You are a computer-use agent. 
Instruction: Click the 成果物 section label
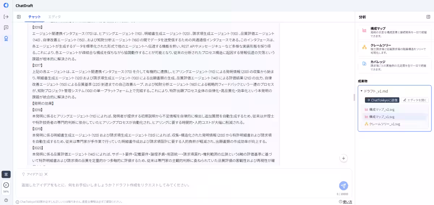coord(363,81)
